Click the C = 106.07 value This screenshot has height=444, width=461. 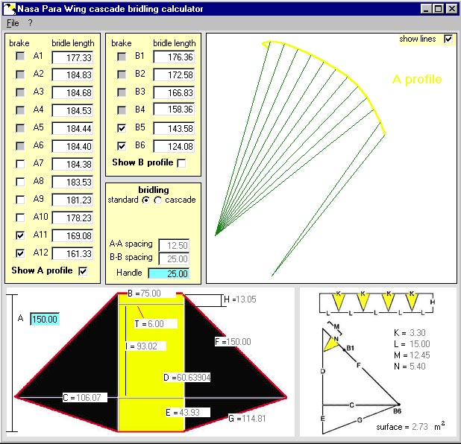pyautogui.click(x=89, y=397)
